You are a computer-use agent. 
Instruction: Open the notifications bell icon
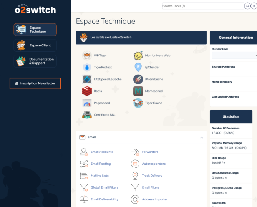pyautogui.click(x=247, y=6)
